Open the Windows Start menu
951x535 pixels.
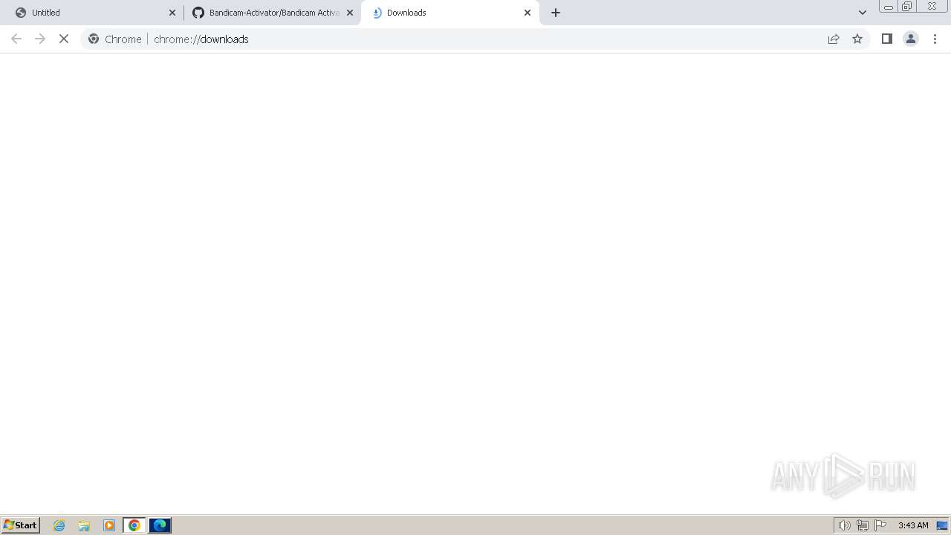click(21, 525)
